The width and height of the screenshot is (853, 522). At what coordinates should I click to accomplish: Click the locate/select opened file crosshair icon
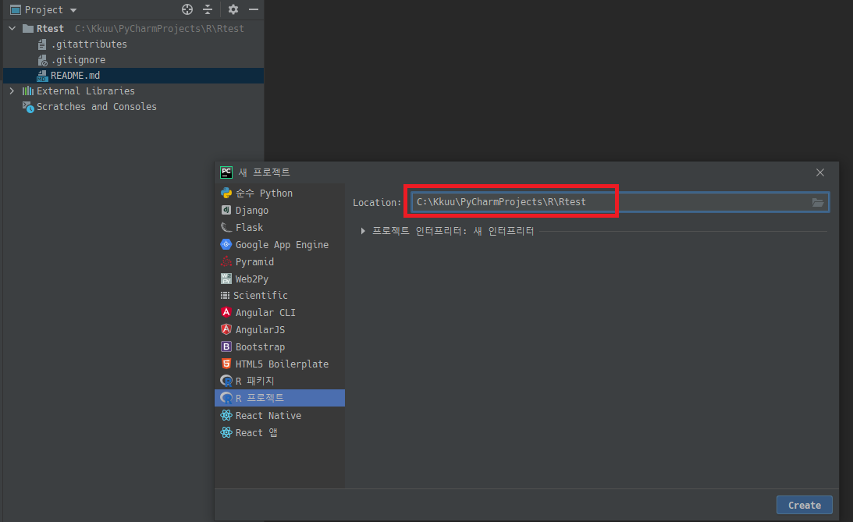[x=187, y=9]
